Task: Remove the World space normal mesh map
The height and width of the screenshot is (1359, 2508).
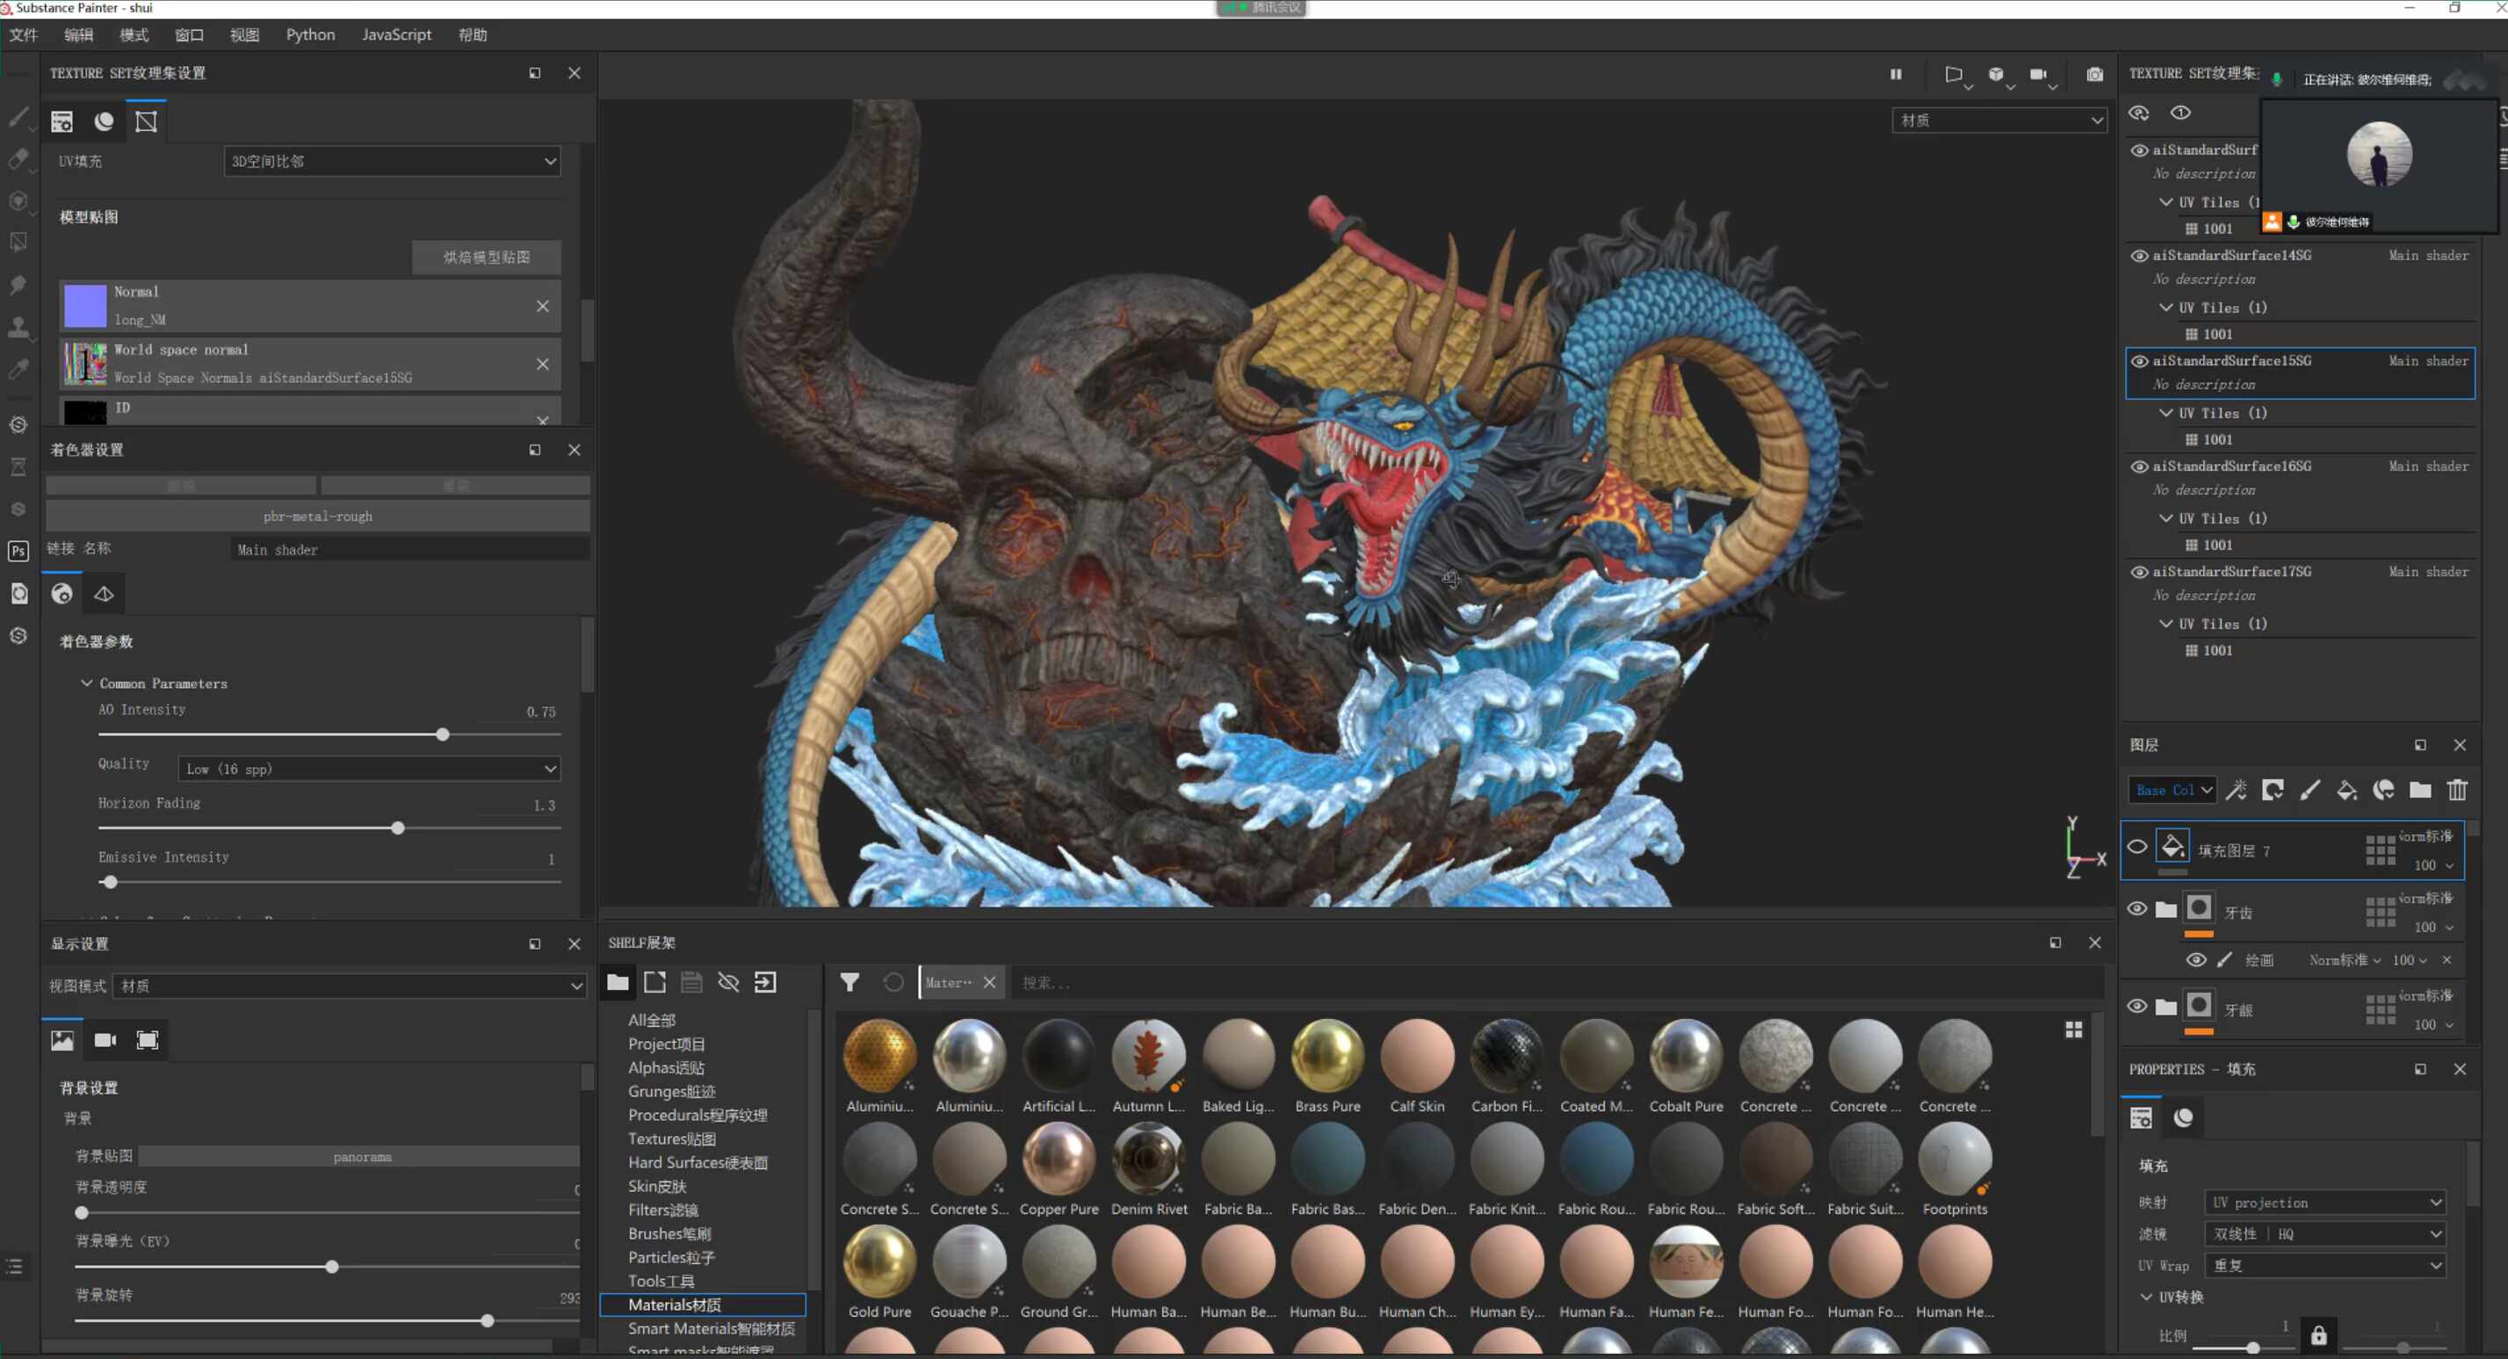Action: pyautogui.click(x=542, y=364)
